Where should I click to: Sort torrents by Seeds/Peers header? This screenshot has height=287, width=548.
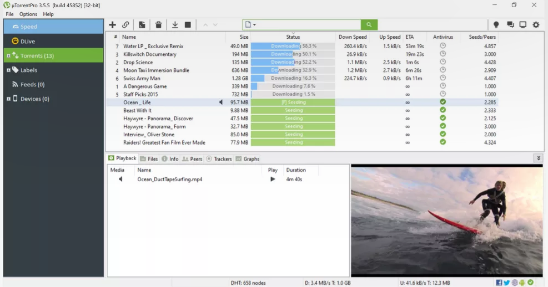(482, 37)
